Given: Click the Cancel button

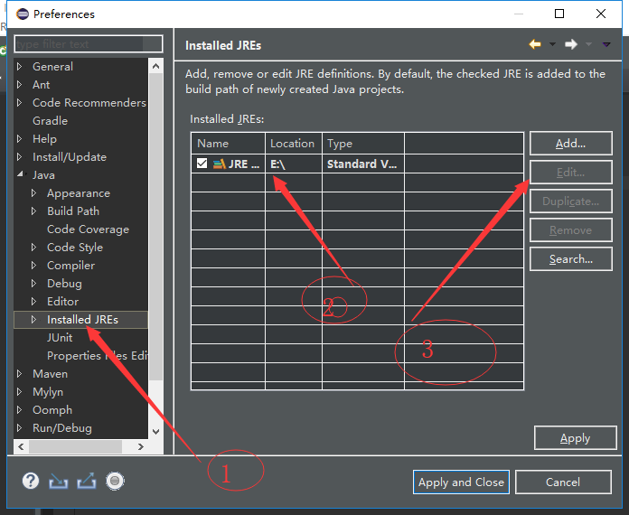Looking at the screenshot, I should pyautogui.click(x=563, y=482).
